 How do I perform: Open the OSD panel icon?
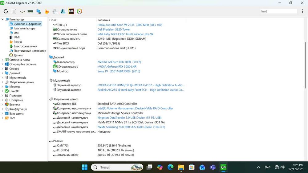(x=71, y=11)
